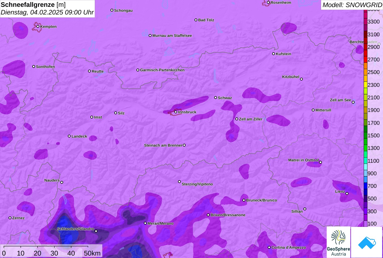383x258 pixels.
Task: Click the Zell am See marker dot
Action: pos(353,102)
